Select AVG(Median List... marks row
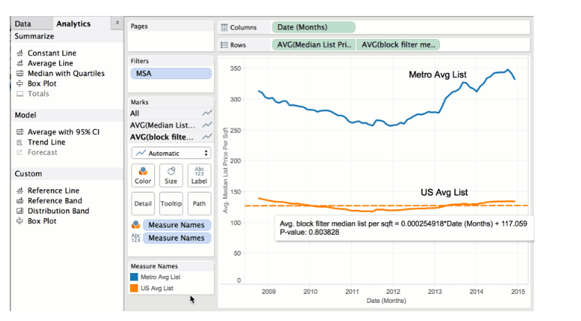The image size is (581, 321). (x=171, y=125)
